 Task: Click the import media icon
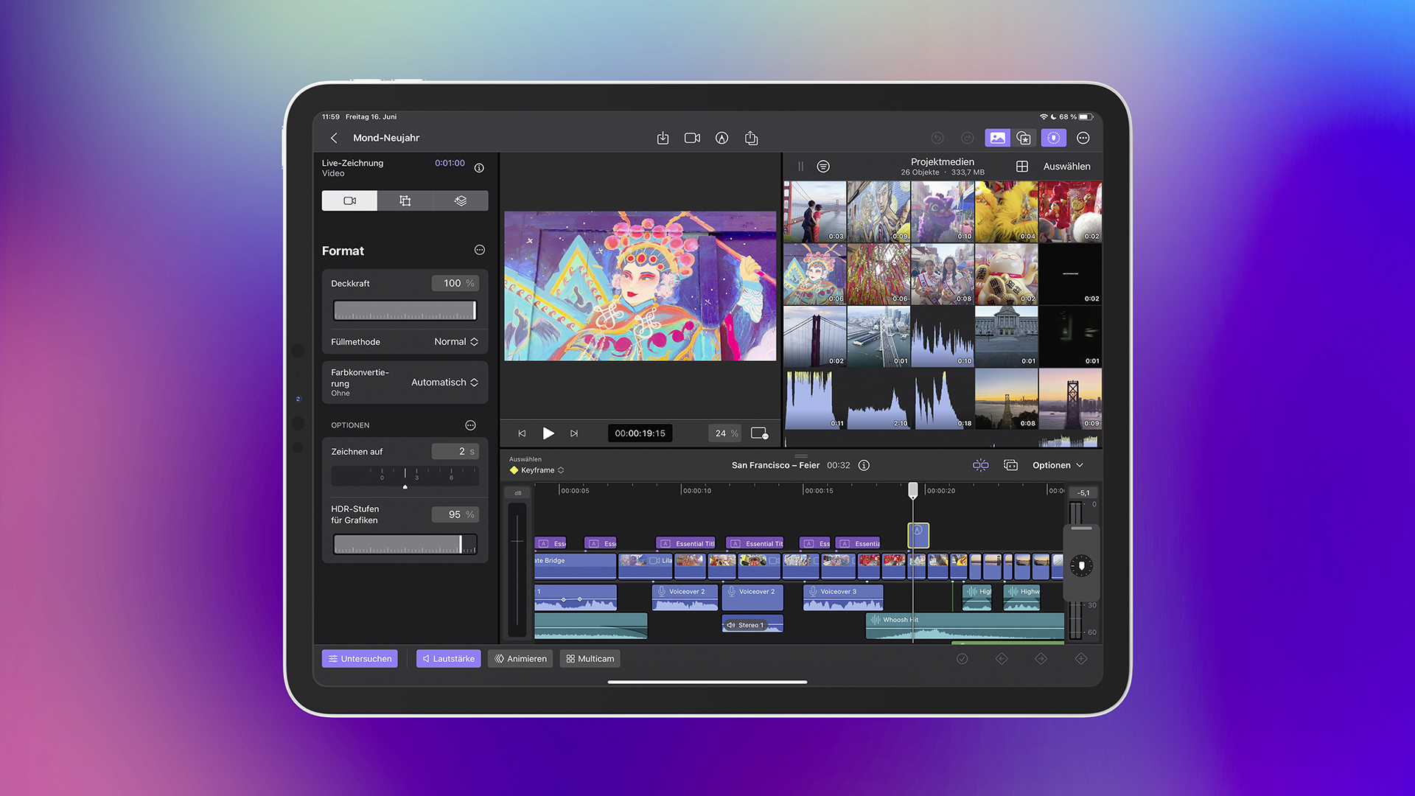click(663, 138)
